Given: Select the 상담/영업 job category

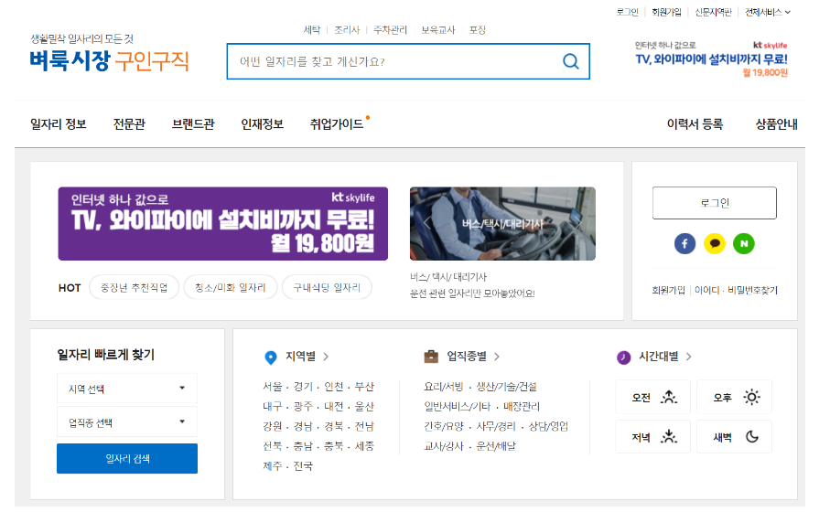Looking at the screenshot, I should point(548,426).
